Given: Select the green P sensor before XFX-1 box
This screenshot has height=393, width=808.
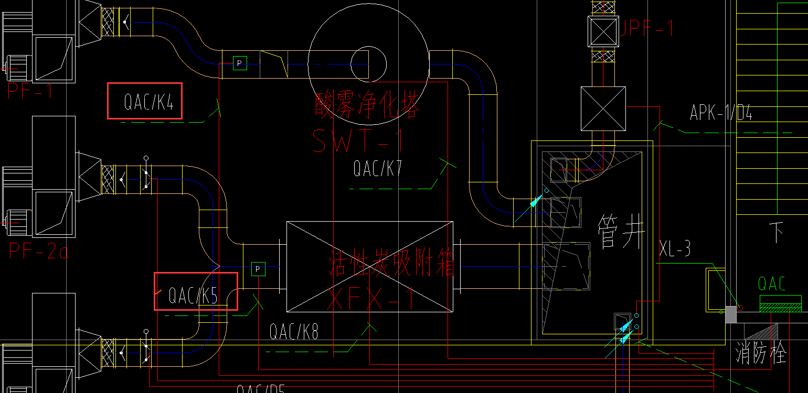Looking at the screenshot, I should 258,269.
